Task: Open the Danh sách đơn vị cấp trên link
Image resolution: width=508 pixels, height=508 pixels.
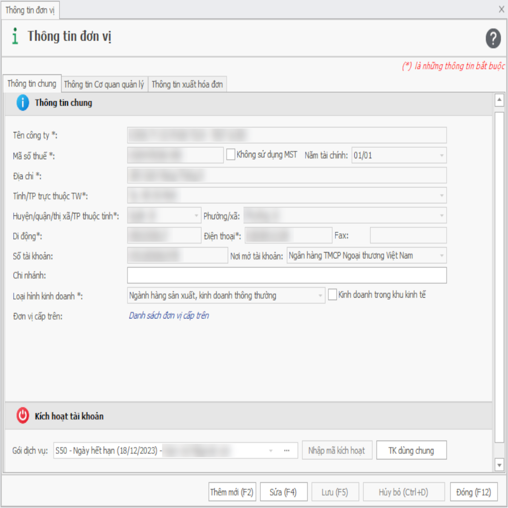Action: (x=169, y=316)
